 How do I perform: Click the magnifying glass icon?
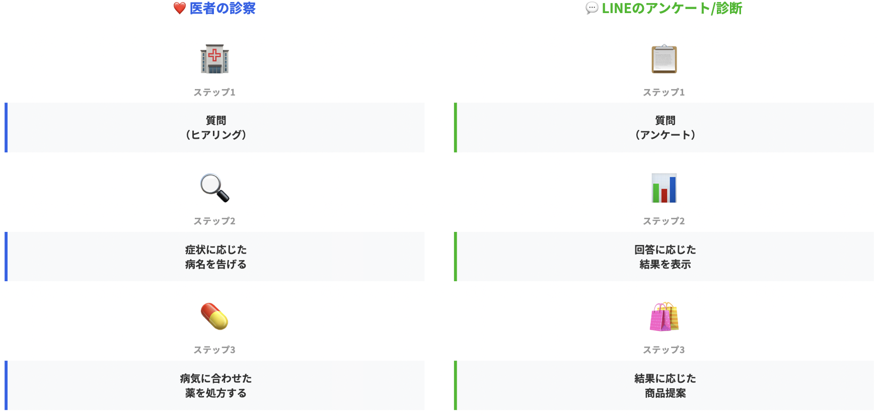pos(214,188)
